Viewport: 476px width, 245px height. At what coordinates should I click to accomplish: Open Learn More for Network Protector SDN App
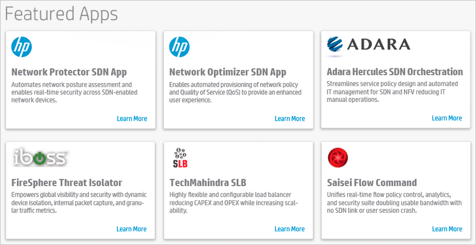point(131,119)
